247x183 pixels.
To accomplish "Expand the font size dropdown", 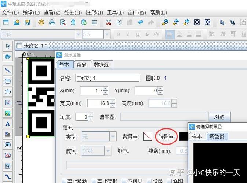I will [107, 34].
